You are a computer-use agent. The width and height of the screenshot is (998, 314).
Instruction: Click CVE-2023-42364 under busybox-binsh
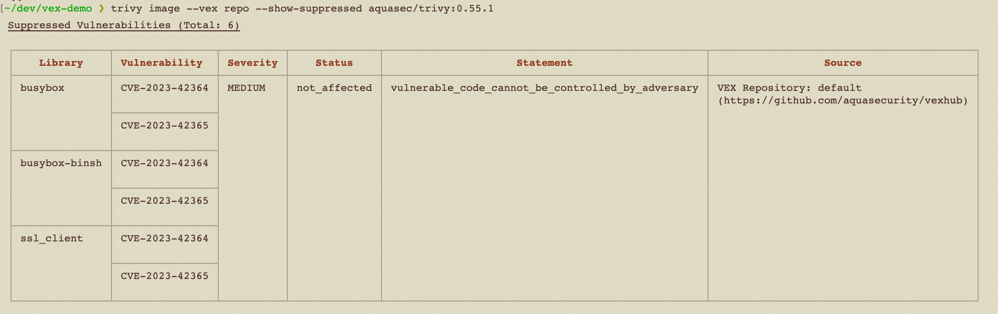tap(164, 163)
